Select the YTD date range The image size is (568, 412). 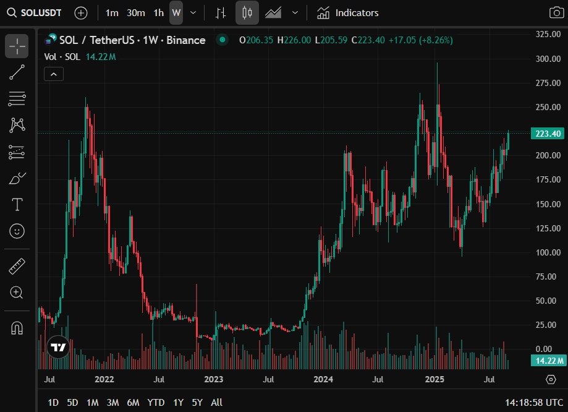156,403
